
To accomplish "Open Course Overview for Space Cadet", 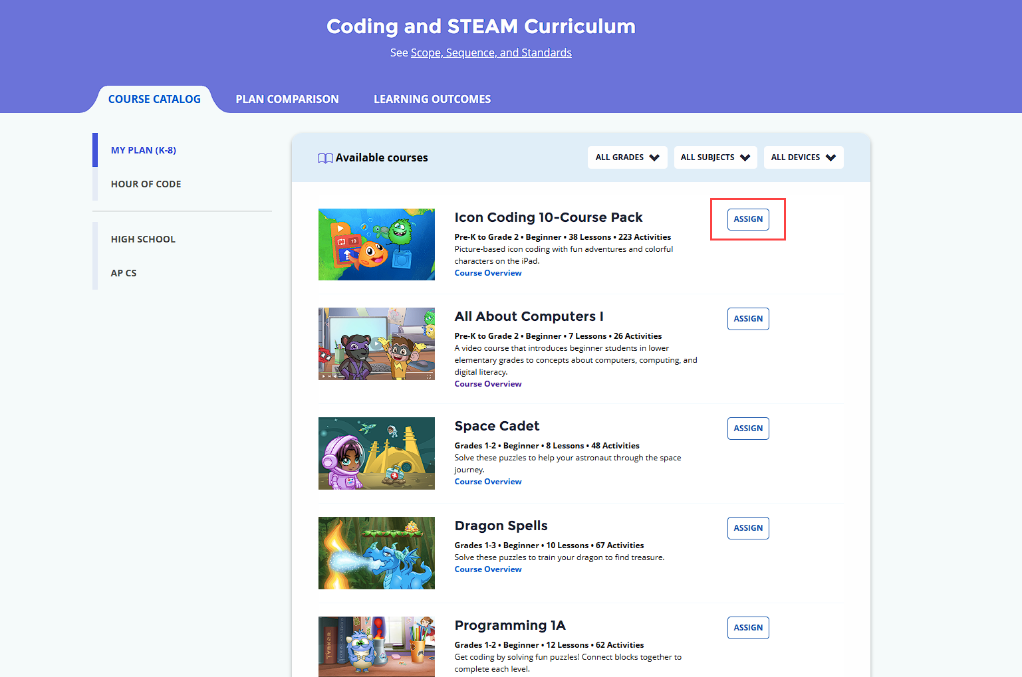I will (488, 482).
